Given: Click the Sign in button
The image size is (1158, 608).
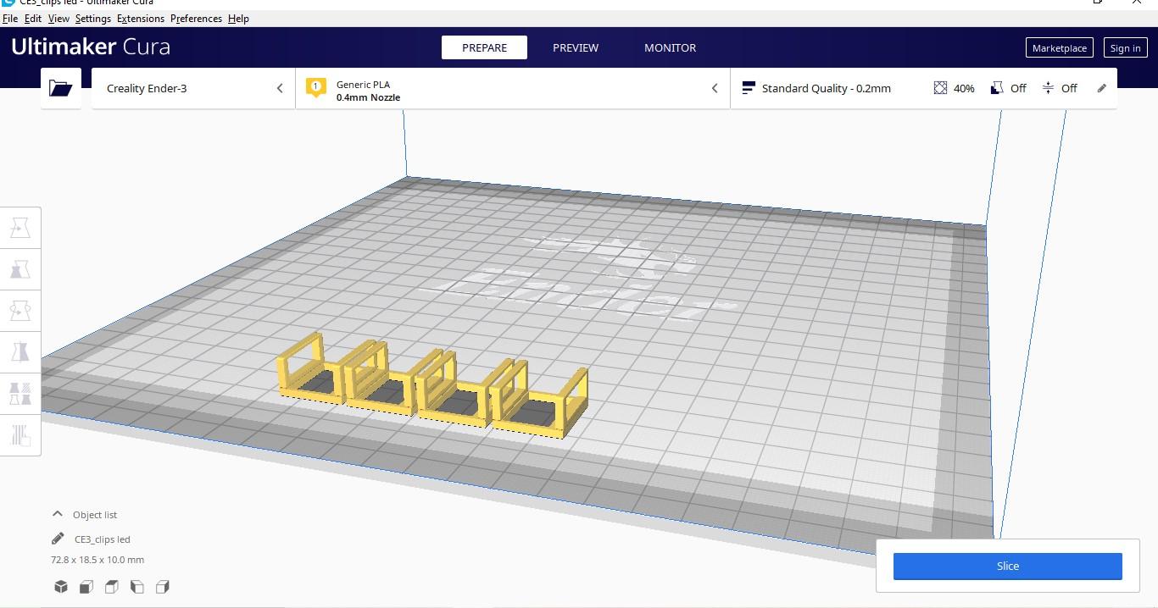Looking at the screenshot, I should coord(1126,48).
